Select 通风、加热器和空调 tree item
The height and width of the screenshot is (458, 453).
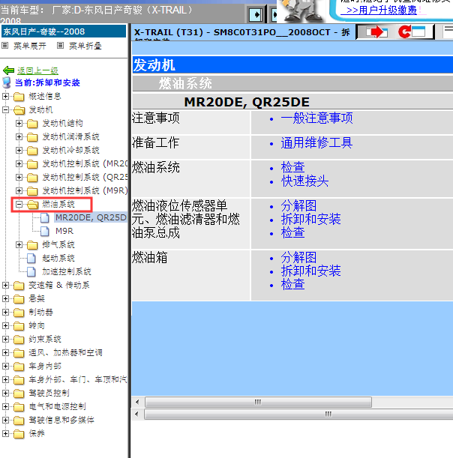[65, 352]
